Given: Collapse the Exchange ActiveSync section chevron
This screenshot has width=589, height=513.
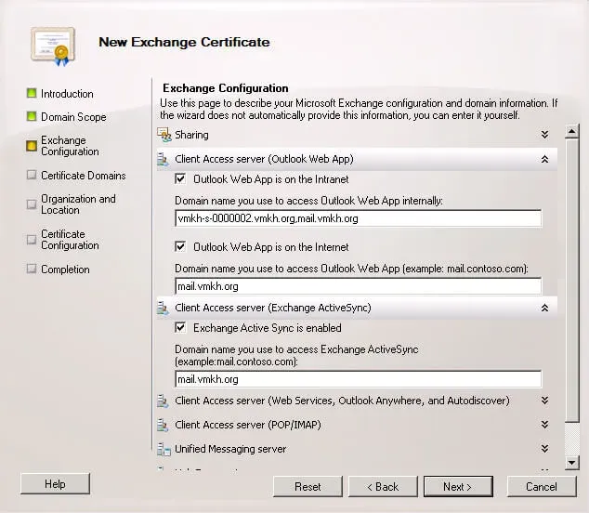Looking at the screenshot, I should point(544,309).
